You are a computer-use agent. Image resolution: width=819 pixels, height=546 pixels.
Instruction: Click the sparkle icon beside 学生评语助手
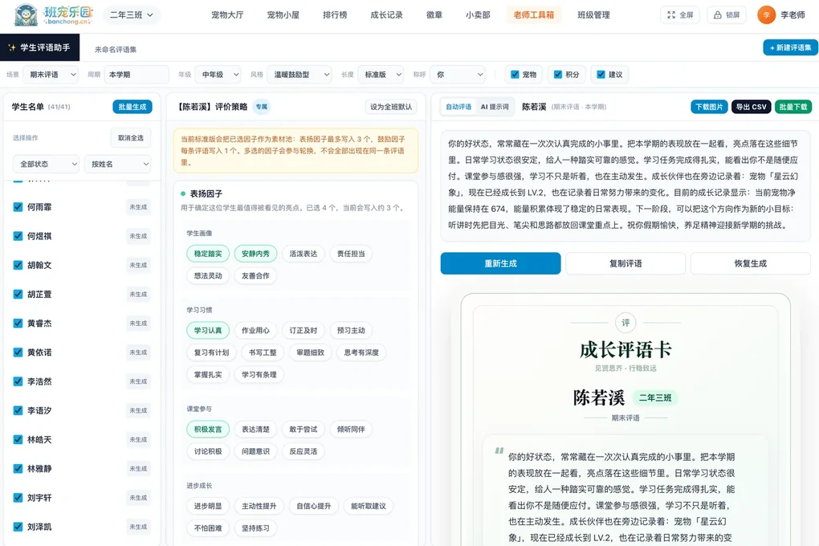[11, 47]
